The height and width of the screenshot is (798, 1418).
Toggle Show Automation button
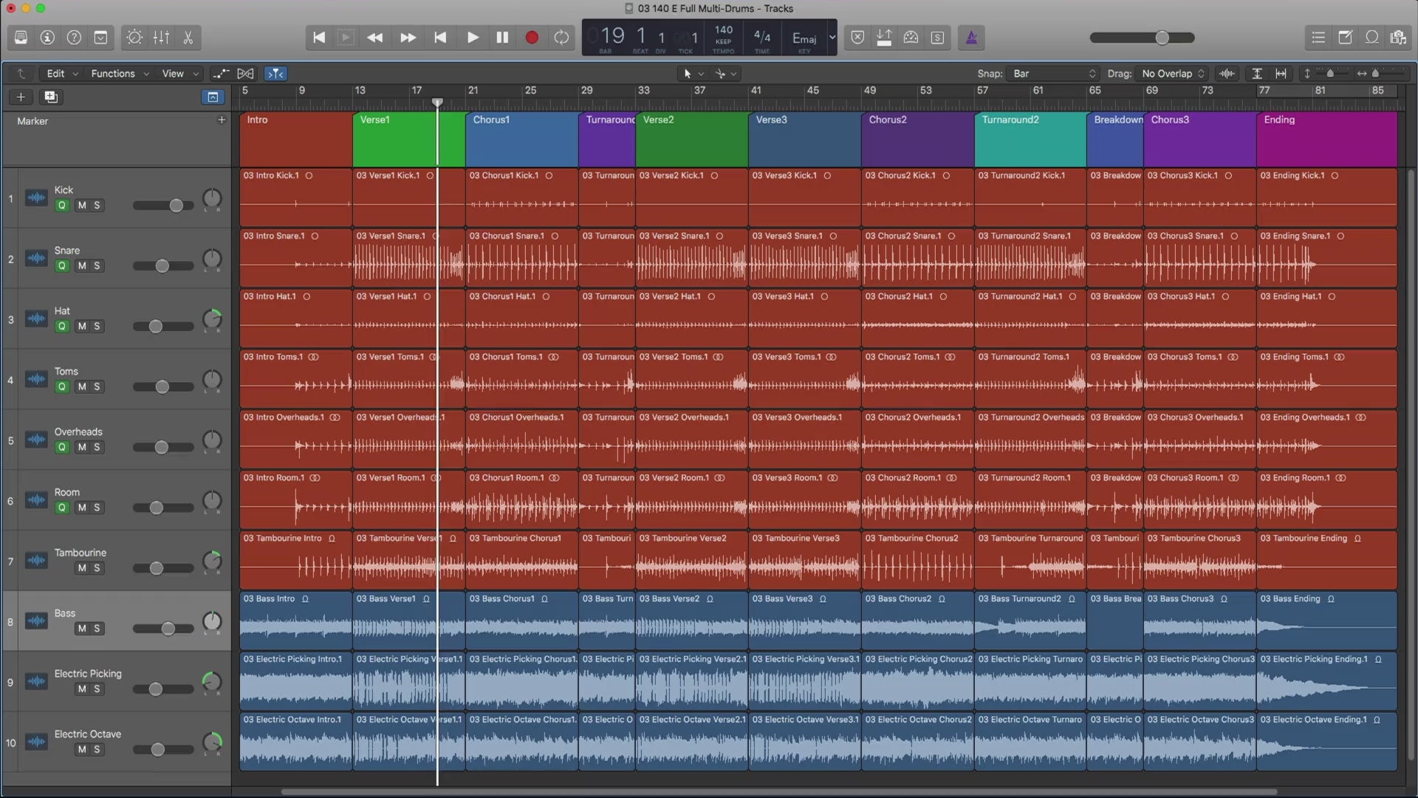pos(220,73)
